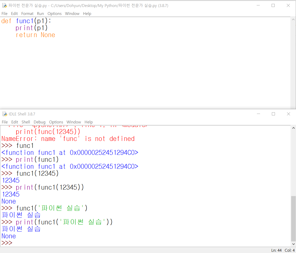Click the Python file icon in editor title bar
Image resolution: width=296 pixels, height=253 pixels.
[4, 5]
